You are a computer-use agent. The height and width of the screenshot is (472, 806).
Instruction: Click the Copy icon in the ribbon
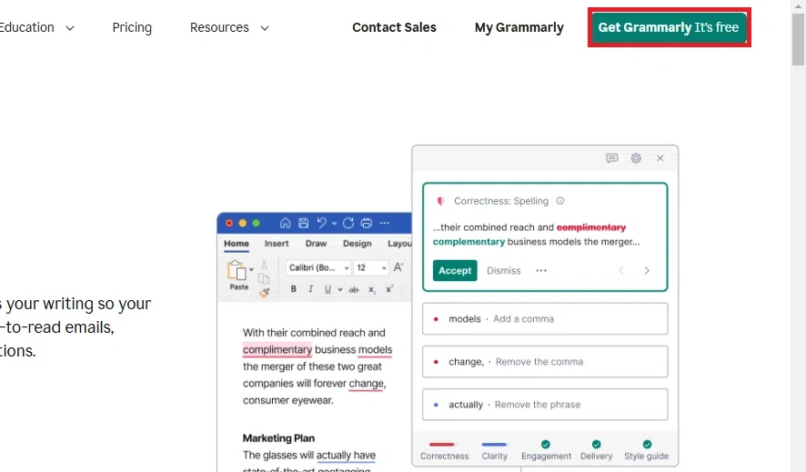[x=264, y=279]
